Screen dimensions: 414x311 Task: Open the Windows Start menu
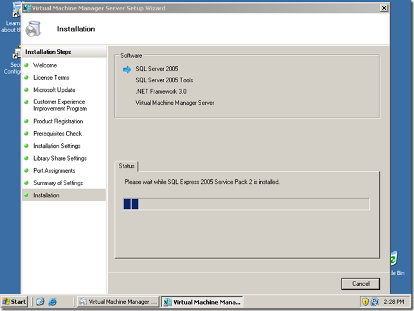click(x=14, y=301)
